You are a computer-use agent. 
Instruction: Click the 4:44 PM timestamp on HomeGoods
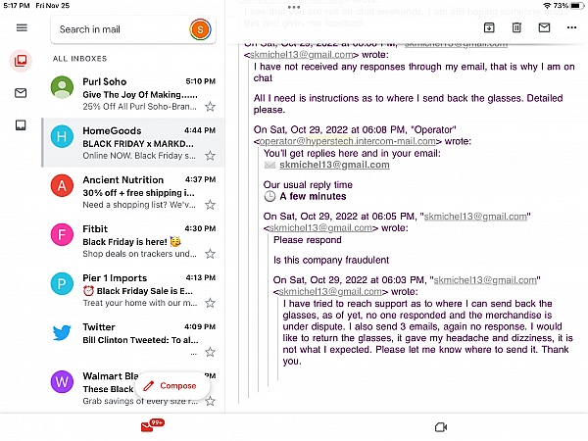[x=200, y=130]
